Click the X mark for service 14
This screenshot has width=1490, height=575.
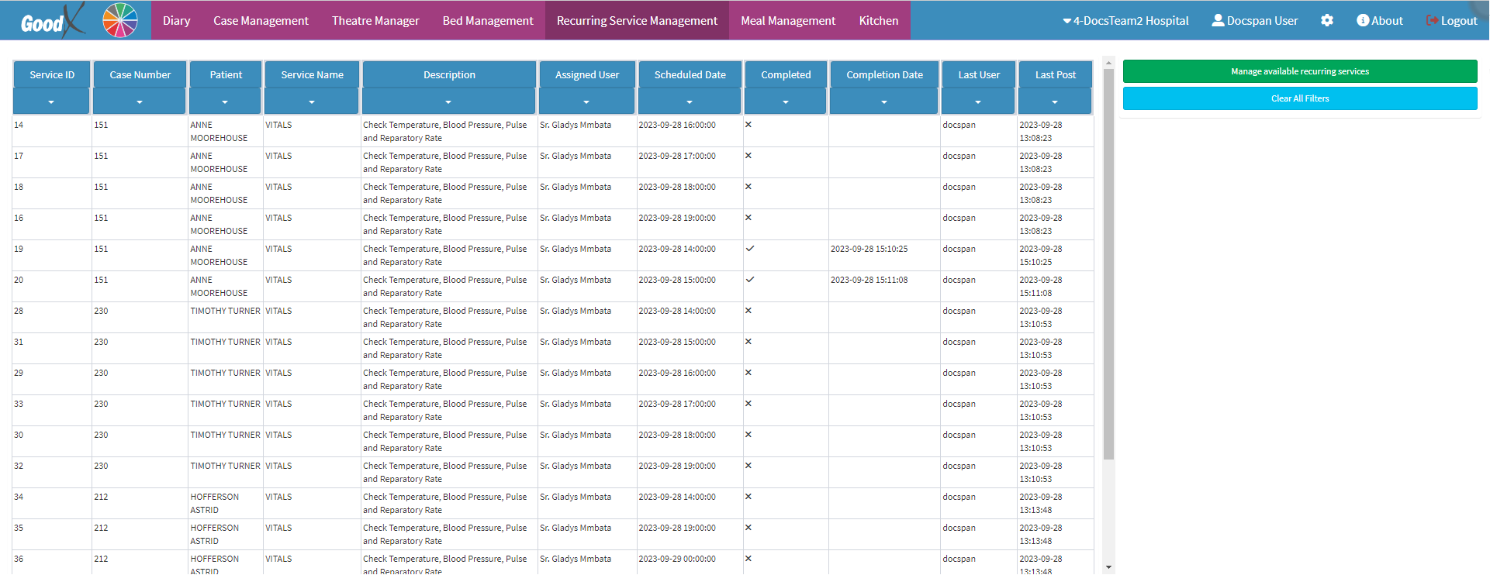click(x=748, y=125)
